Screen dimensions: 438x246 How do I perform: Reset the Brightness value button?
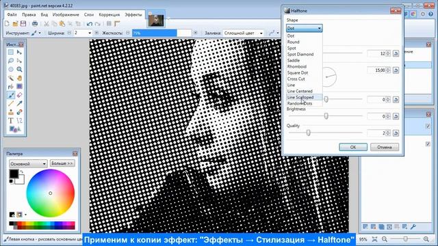(396, 116)
